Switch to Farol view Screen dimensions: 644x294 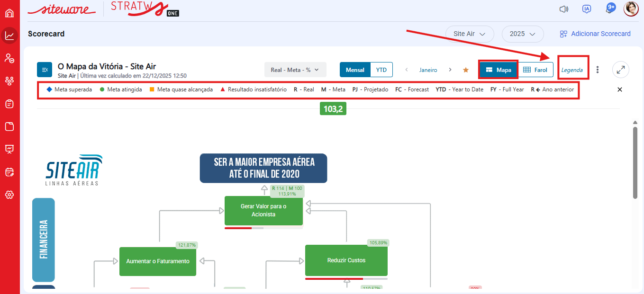(535, 70)
